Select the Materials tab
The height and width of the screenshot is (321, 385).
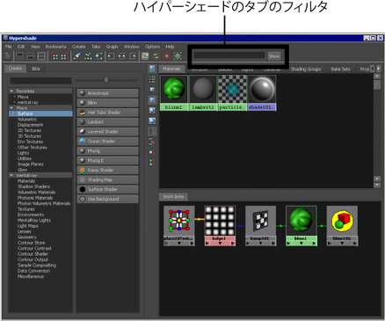171,69
